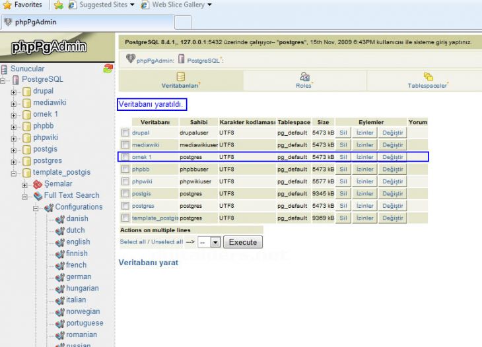Check the drupal row checkbox
The image size is (482, 347).
125,133
